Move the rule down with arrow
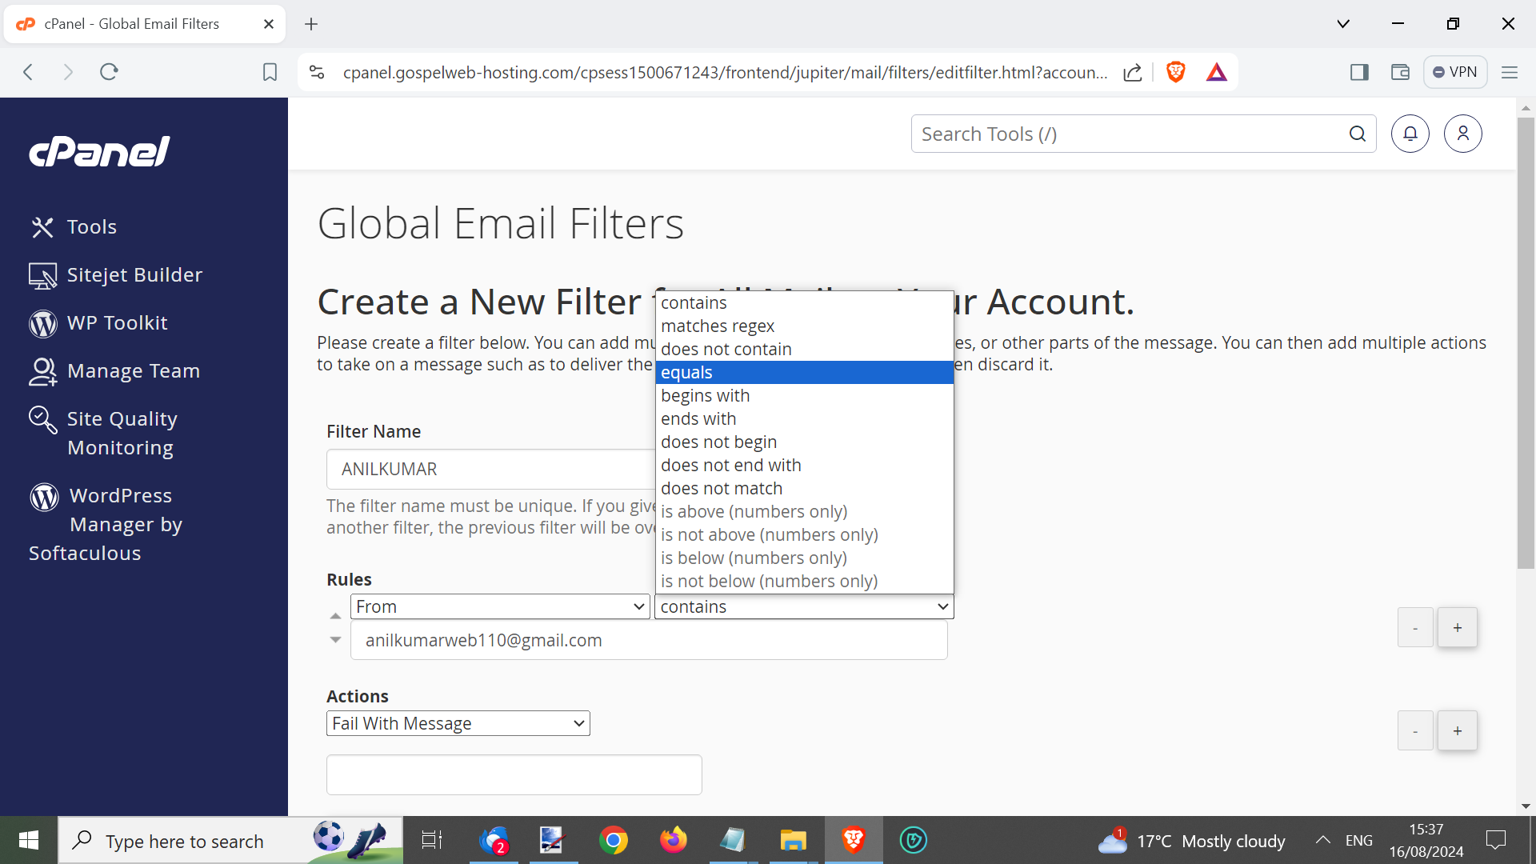Image resolution: width=1536 pixels, height=864 pixels. [x=335, y=640]
